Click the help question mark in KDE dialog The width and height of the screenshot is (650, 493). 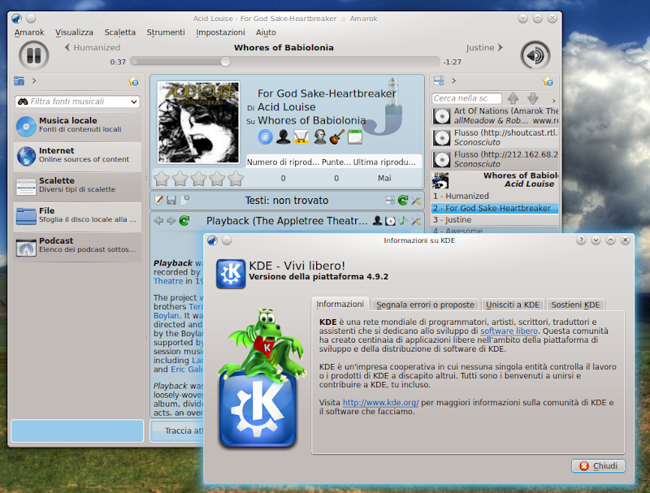click(581, 240)
